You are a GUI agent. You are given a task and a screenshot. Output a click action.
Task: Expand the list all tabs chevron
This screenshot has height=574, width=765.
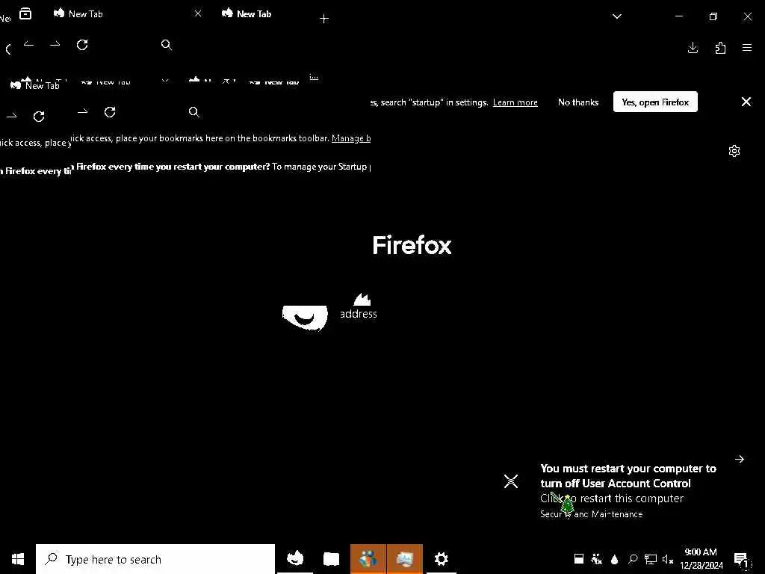click(x=616, y=16)
